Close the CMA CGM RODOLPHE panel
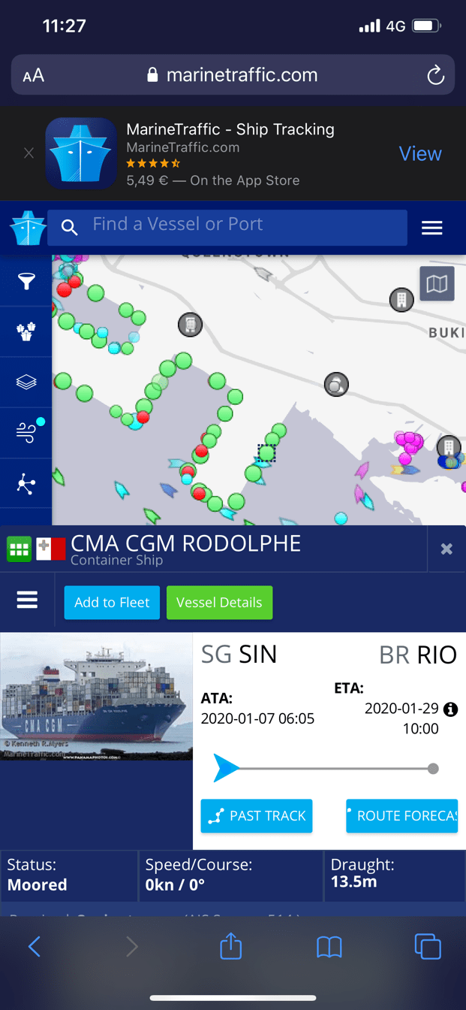 coord(446,549)
